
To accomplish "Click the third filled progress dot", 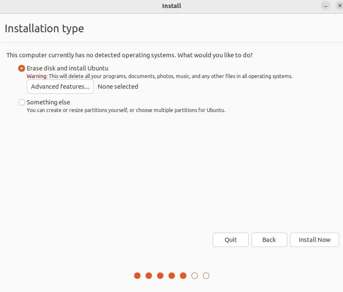I will [x=160, y=276].
